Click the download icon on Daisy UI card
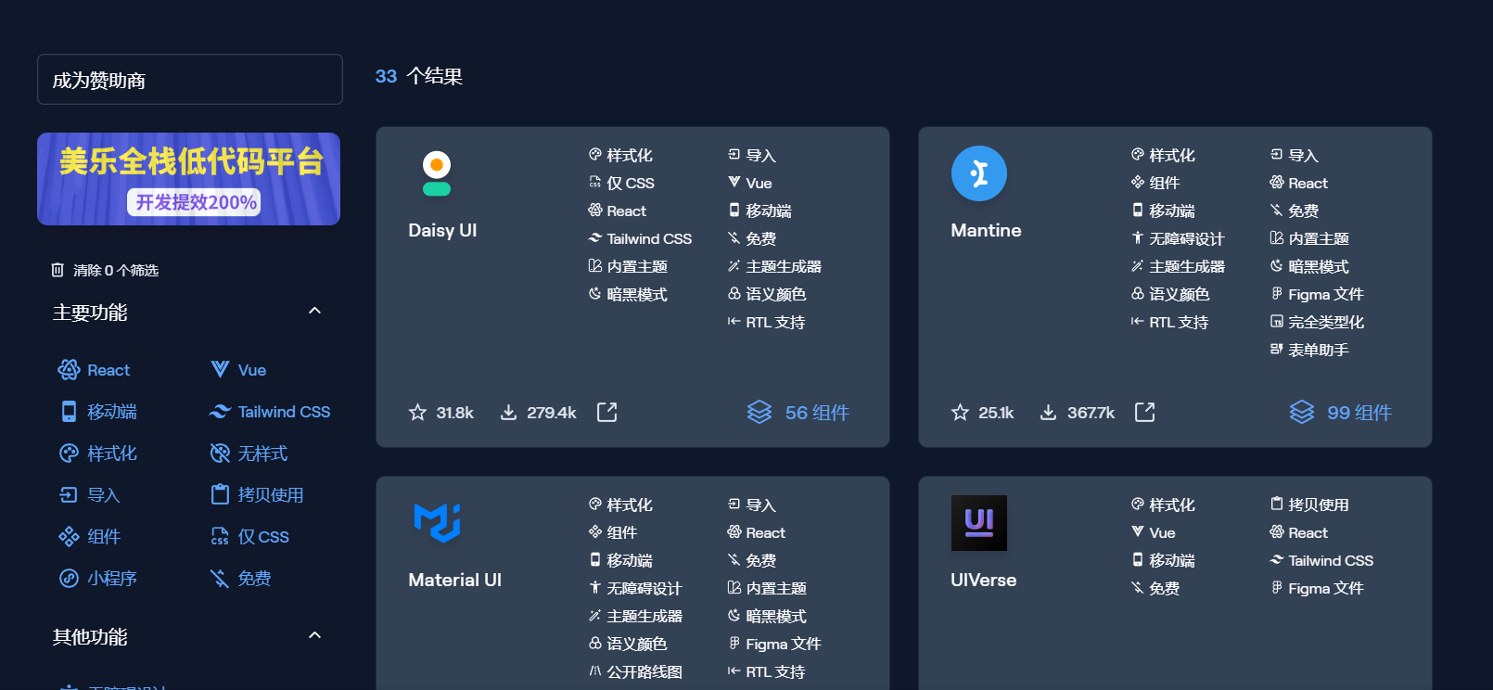 tap(508, 412)
